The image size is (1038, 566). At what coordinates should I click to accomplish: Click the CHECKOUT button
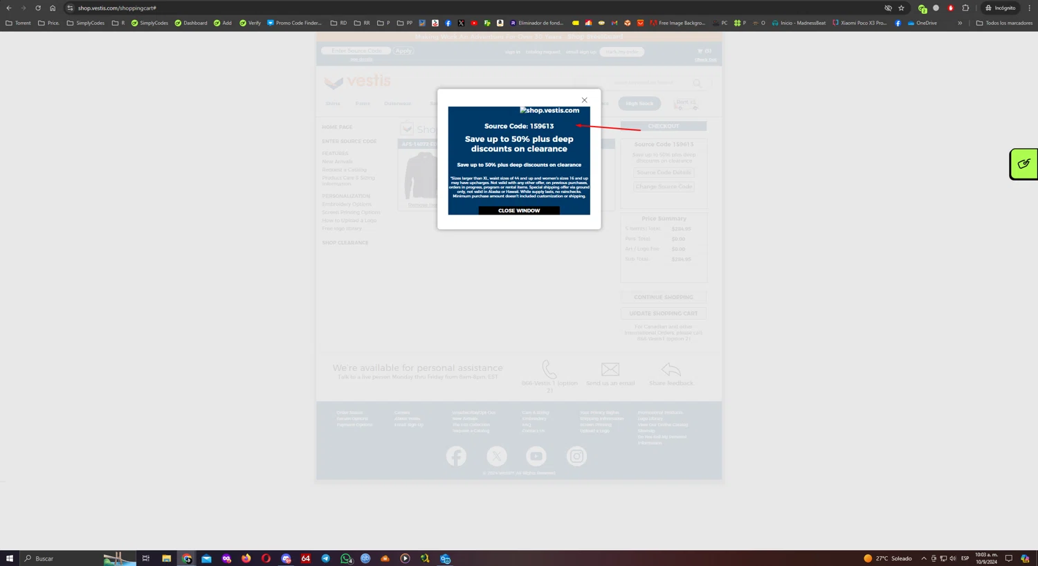tap(664, 126)
